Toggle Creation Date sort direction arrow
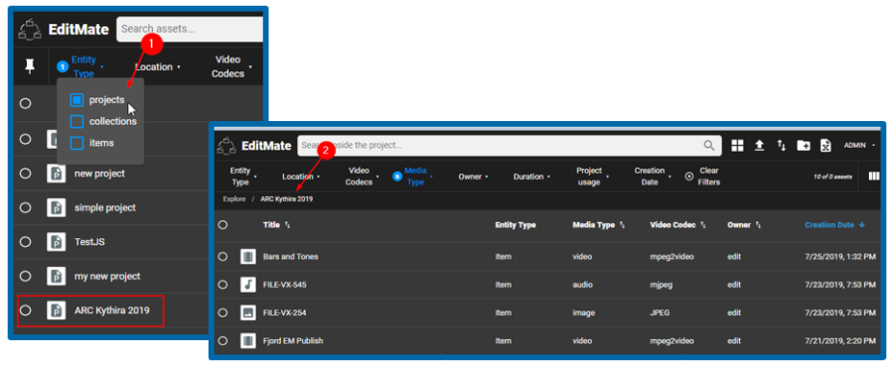This screenshot has height=365, width=894. point(861,225)
